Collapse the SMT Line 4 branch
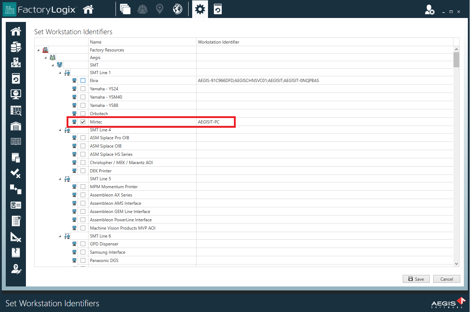This screenshot has width=470, height=312. 60,130
